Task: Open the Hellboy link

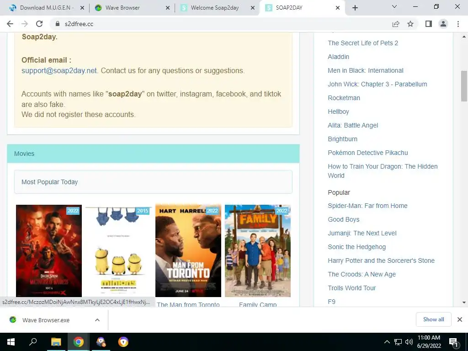Action: [x=339, y=112]
